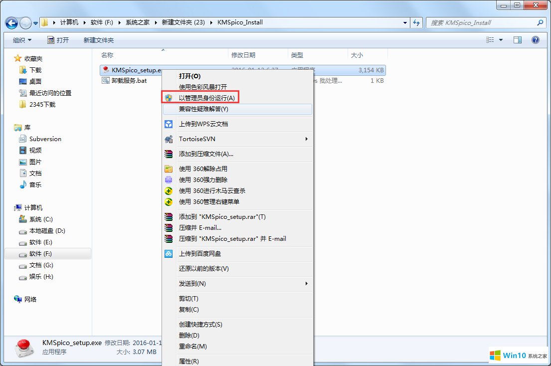This screenshot has height=366, width=551.
Task: Toggle the preview pane icon
Action: [517, 40]
